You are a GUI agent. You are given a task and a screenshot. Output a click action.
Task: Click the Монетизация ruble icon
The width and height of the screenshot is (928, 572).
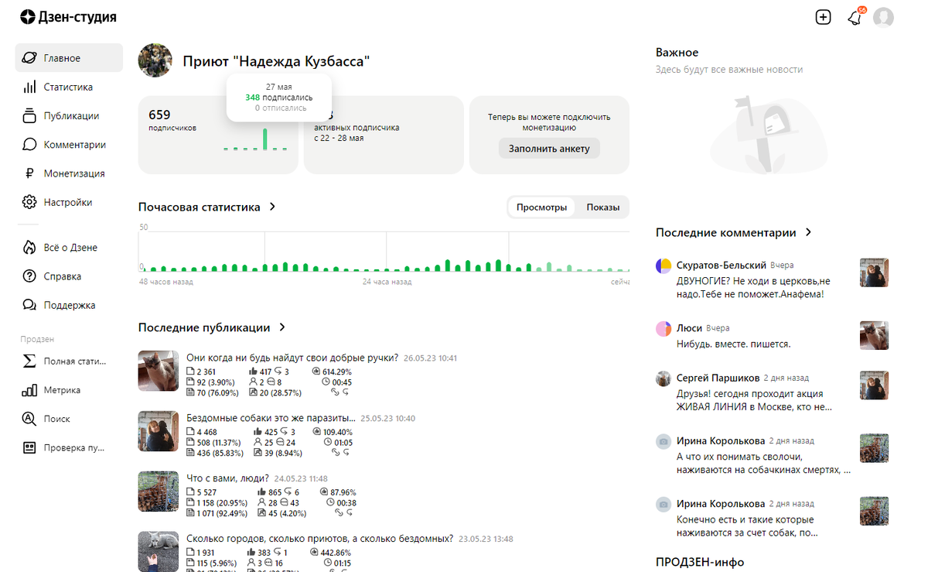click(29, 173)
